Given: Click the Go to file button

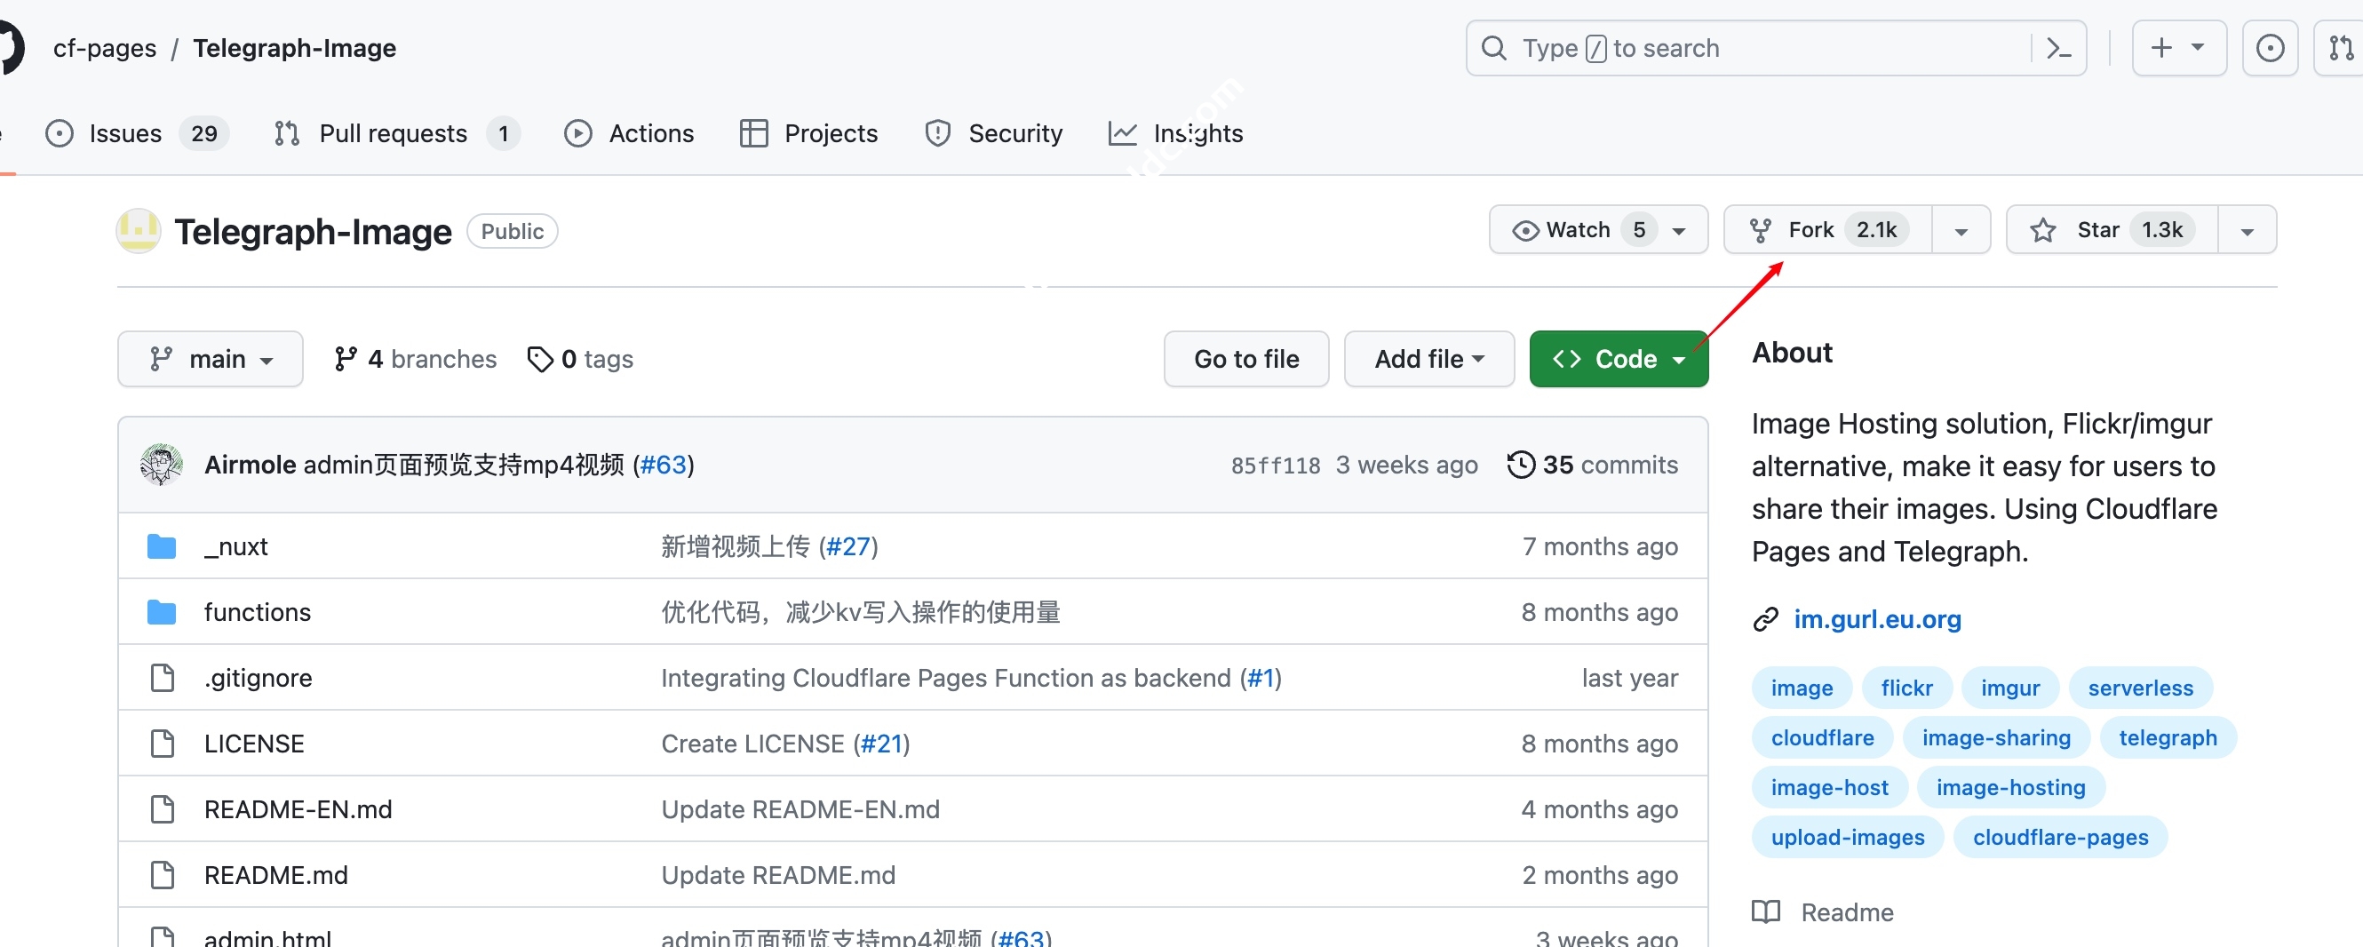Looking at the screenshot, I should (1245, 360).
